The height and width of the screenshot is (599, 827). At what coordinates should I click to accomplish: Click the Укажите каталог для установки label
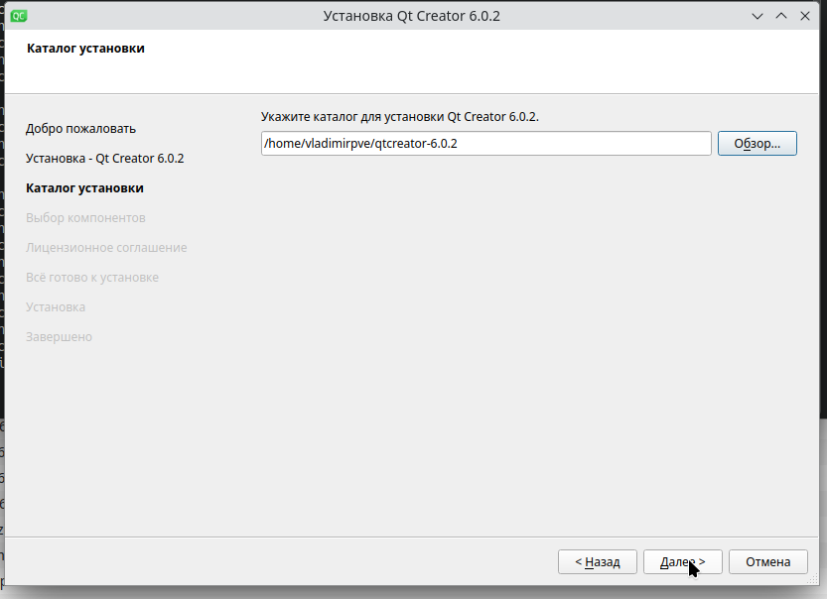(400, 117)
